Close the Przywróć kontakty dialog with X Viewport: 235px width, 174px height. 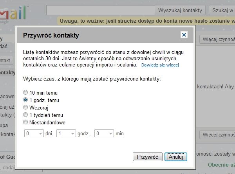[184, 35]
